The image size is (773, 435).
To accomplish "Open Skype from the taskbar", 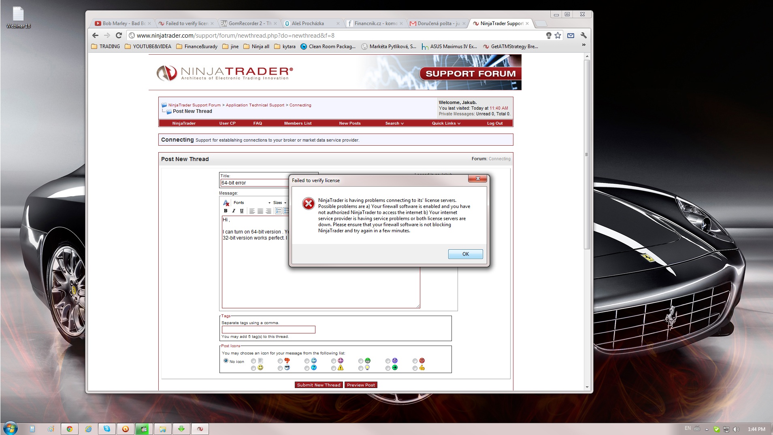I will click(107, 429).
